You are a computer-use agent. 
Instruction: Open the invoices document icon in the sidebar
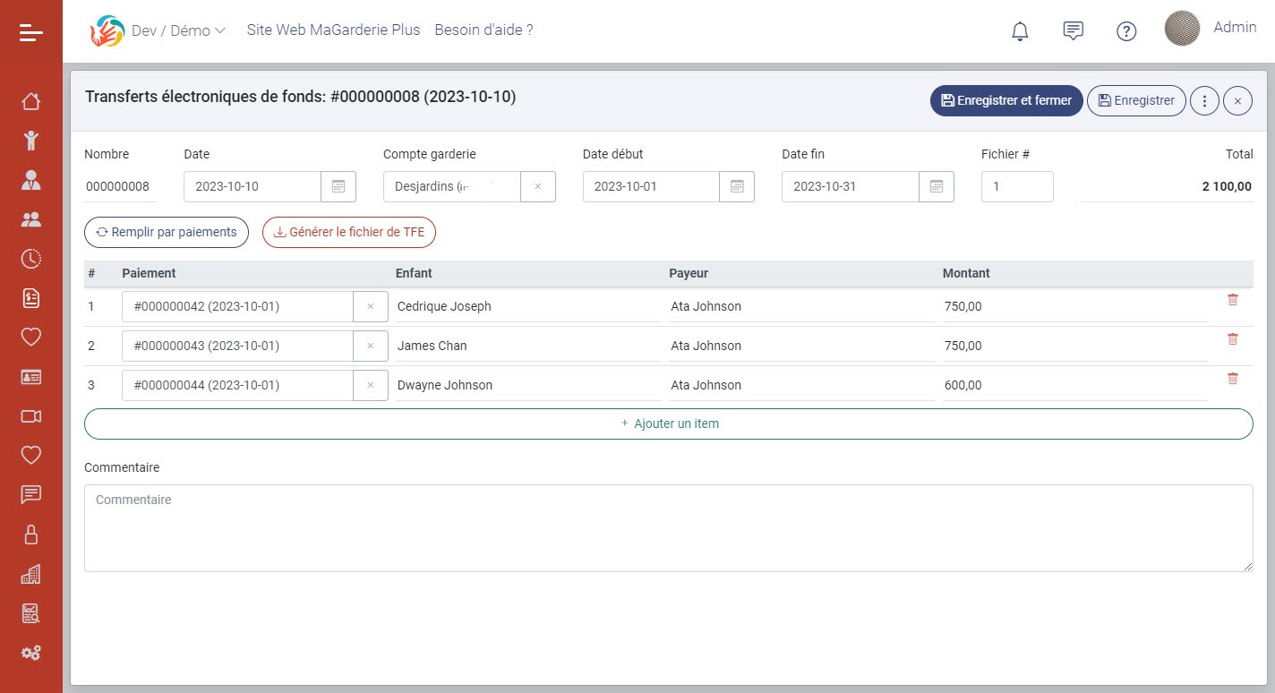point(31,298)
